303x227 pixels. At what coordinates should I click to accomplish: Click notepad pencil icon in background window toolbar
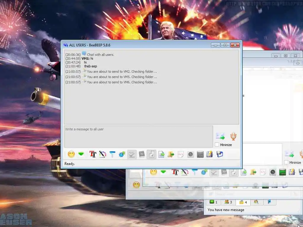[x=292, y=172]
